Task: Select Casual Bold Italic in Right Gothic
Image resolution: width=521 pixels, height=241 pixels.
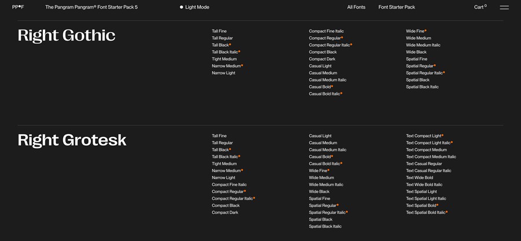Action: coord(325,94)
